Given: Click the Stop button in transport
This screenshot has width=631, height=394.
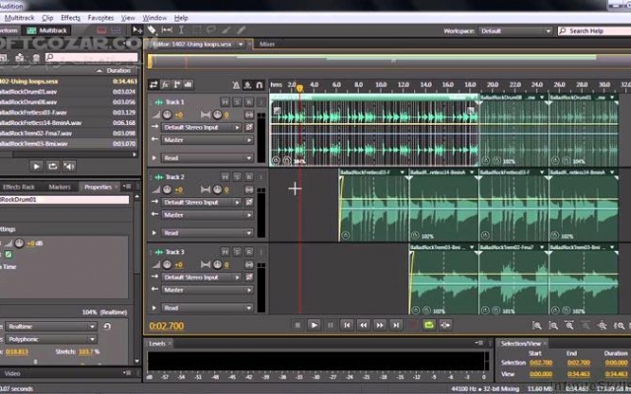Looking at the screenshot, I should (298, 325).
